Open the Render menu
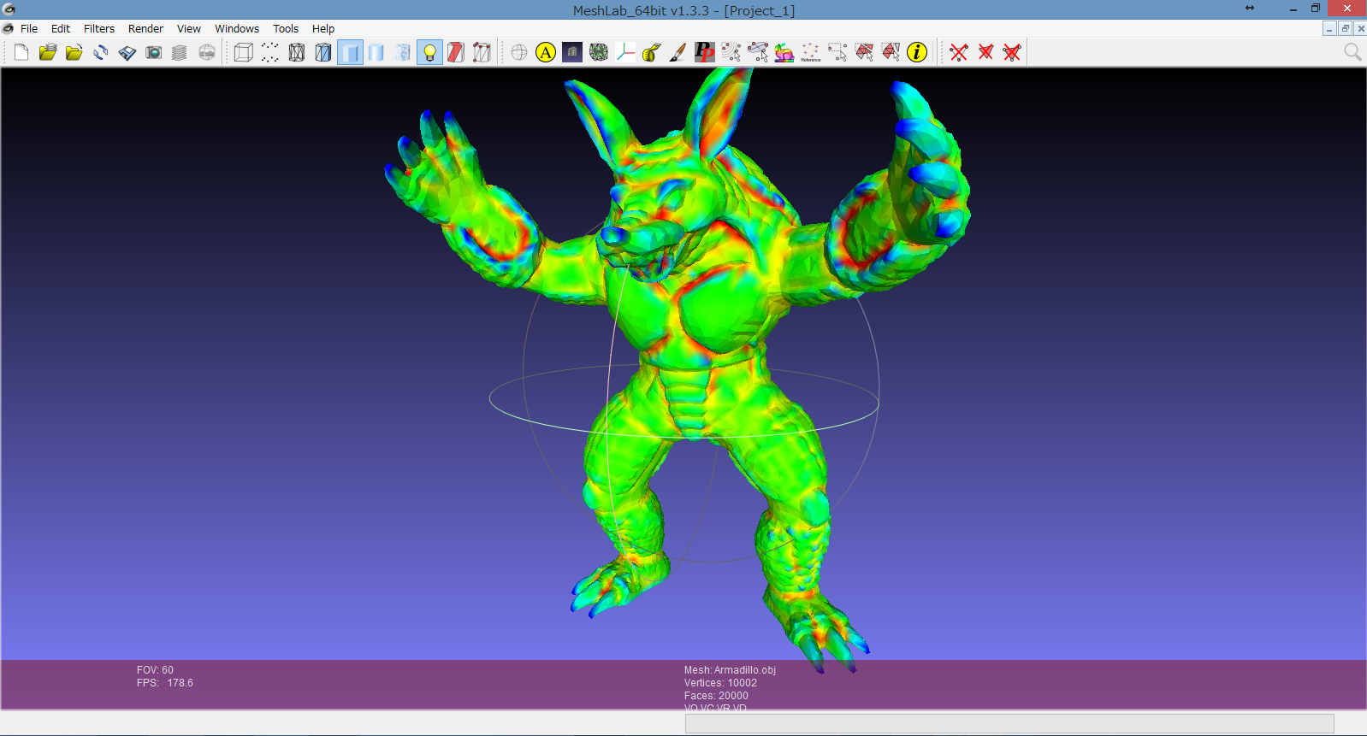This screenshot has width=1367, height=736. pyautogui.click(x=145, y=28)
